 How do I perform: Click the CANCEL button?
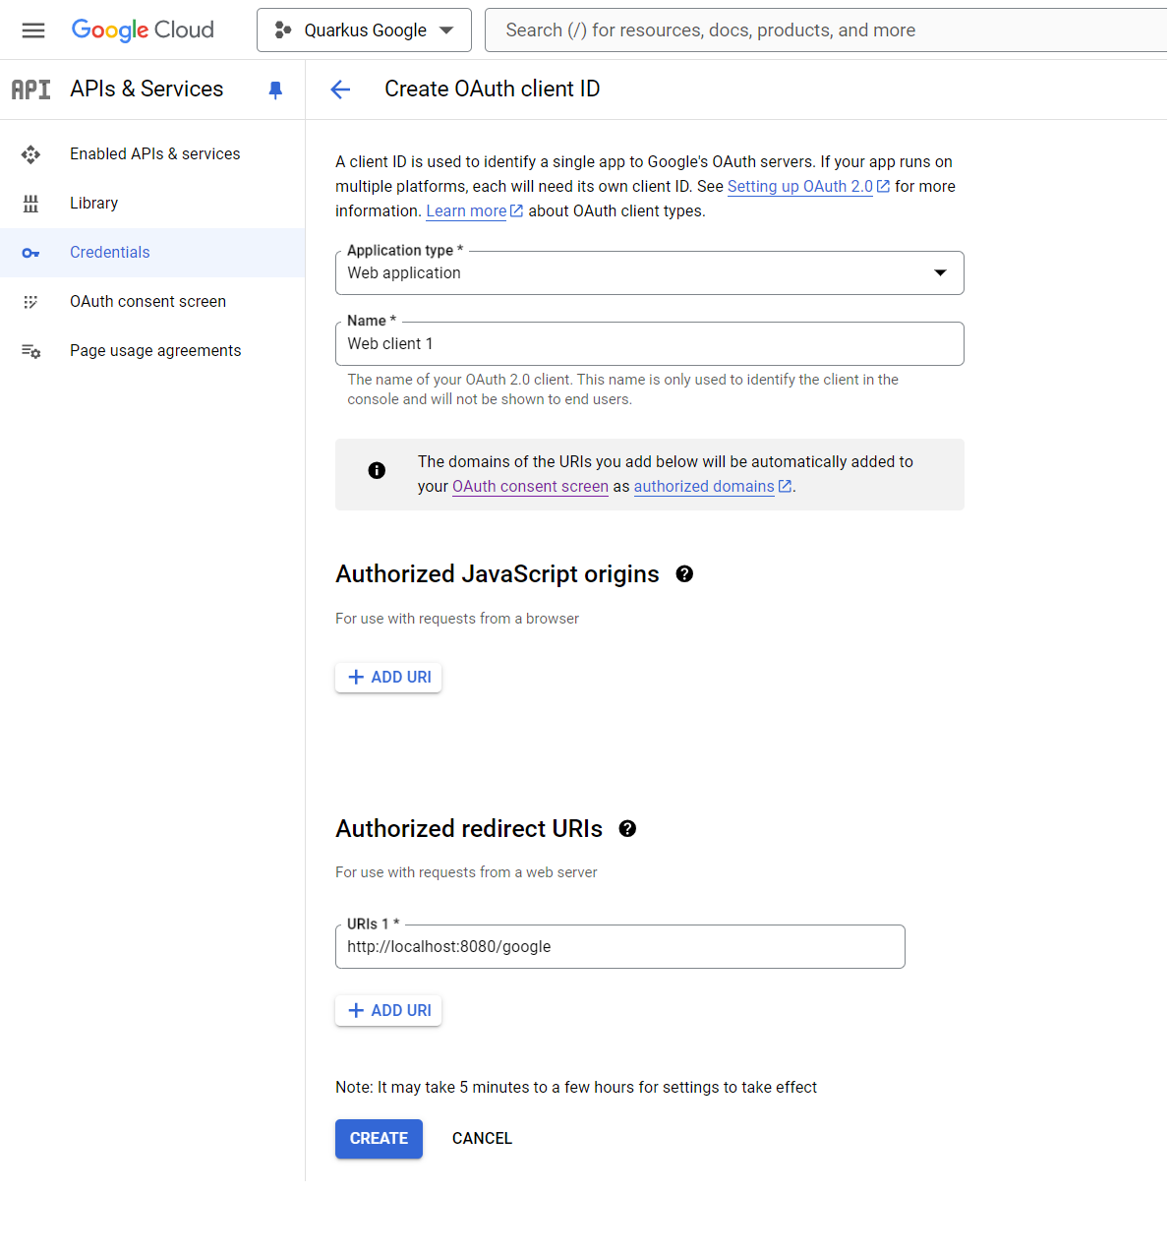click(482, 1139)
